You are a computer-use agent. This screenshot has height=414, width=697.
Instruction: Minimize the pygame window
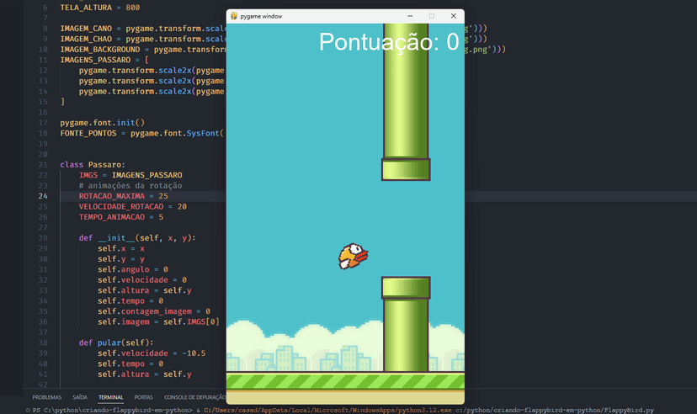[x=410, y=16]
